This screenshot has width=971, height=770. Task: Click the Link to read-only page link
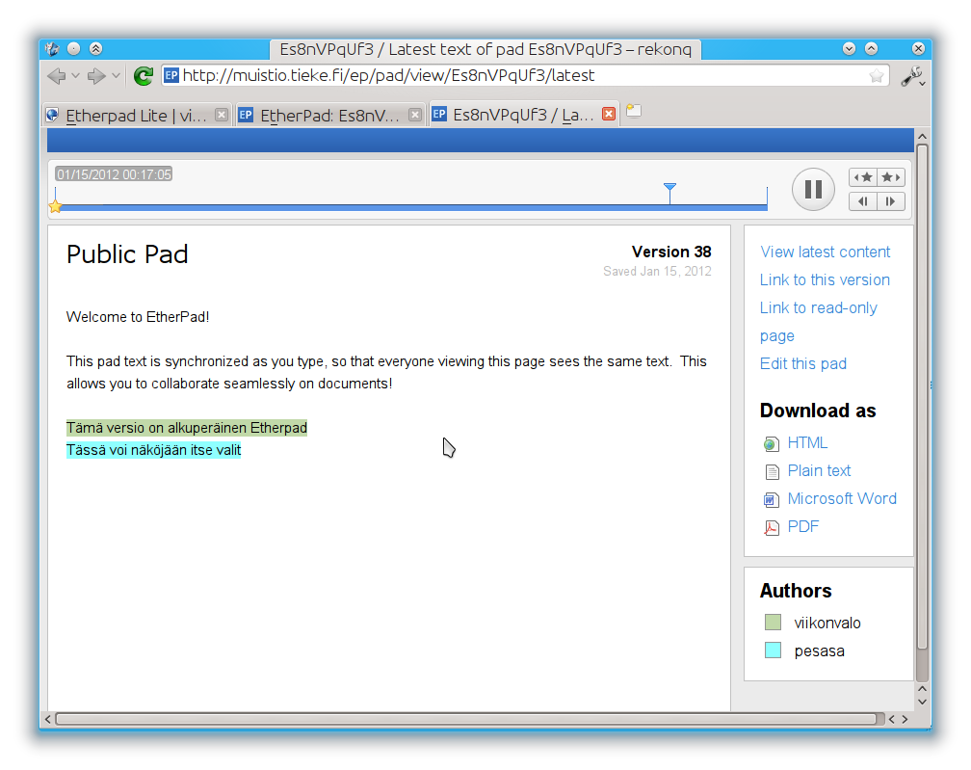click(819, 322)
